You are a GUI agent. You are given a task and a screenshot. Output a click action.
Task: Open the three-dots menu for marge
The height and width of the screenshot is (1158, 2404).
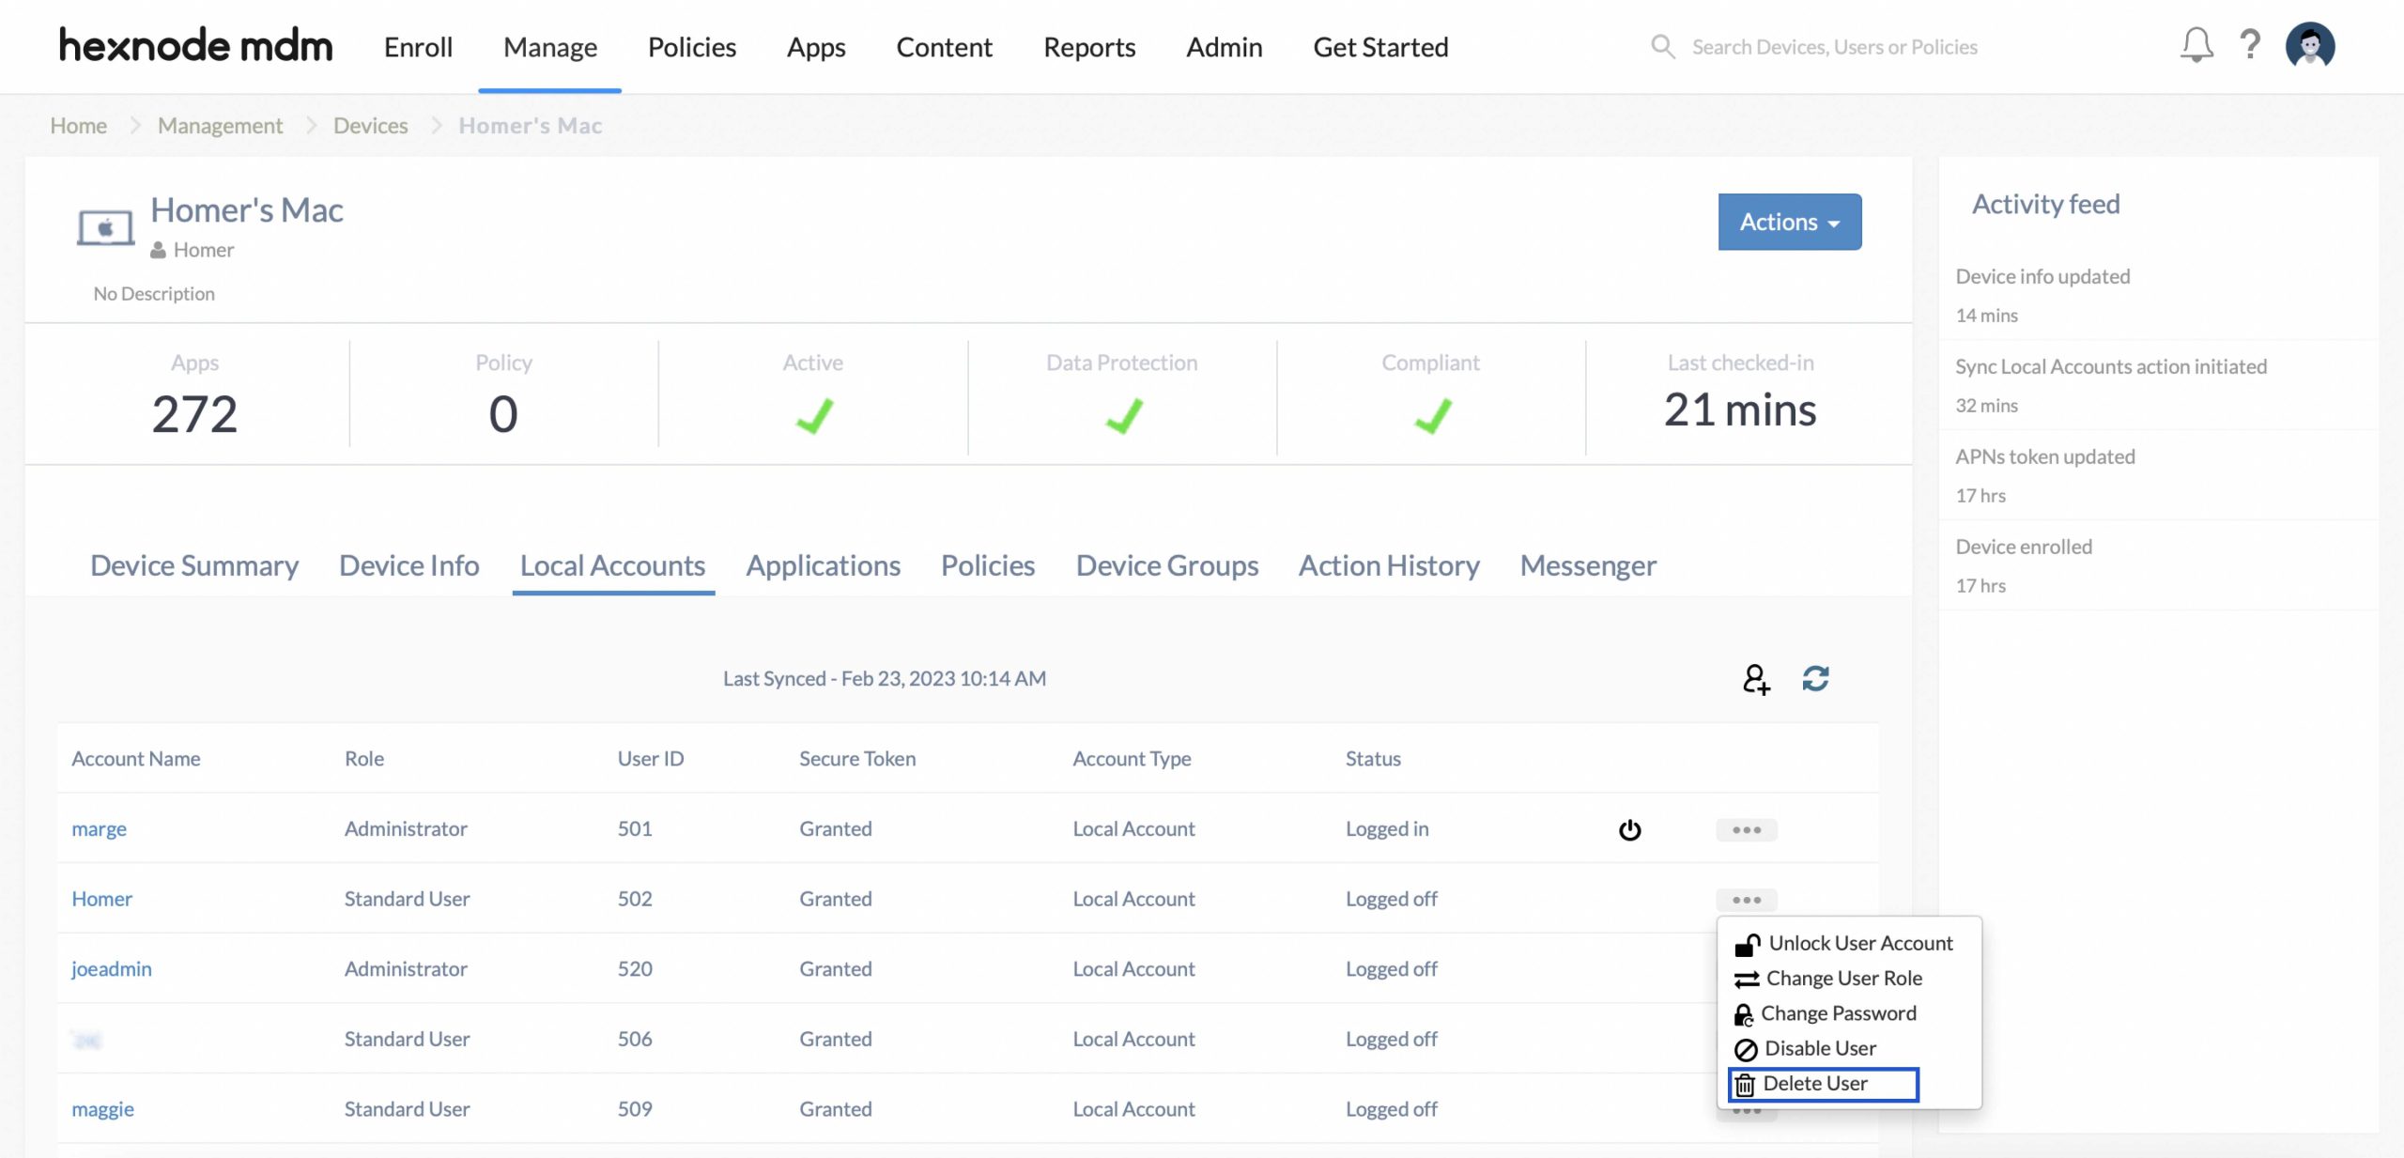pos(1746,829)
